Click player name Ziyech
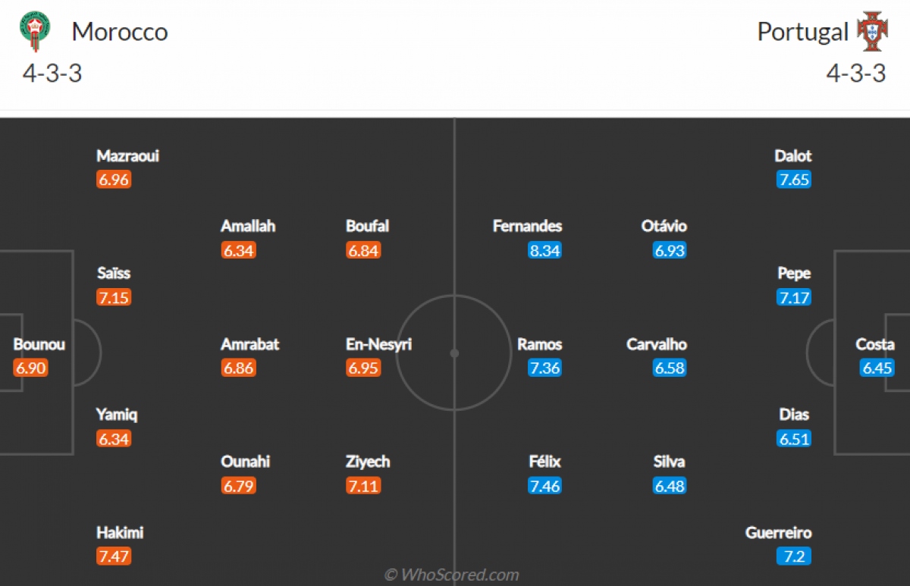Image resolution: width=910 pixels, height=586 pixels. pos(368,462)
